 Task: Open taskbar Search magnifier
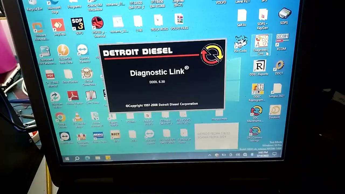77,158
